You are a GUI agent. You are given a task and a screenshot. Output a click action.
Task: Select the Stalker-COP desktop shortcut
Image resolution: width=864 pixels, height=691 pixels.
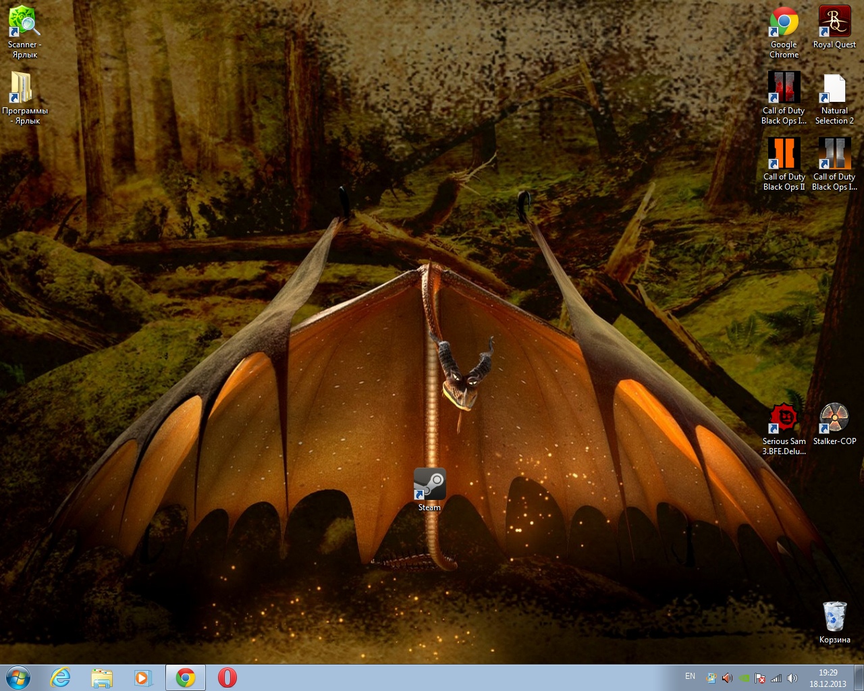[x=834, y=424]
